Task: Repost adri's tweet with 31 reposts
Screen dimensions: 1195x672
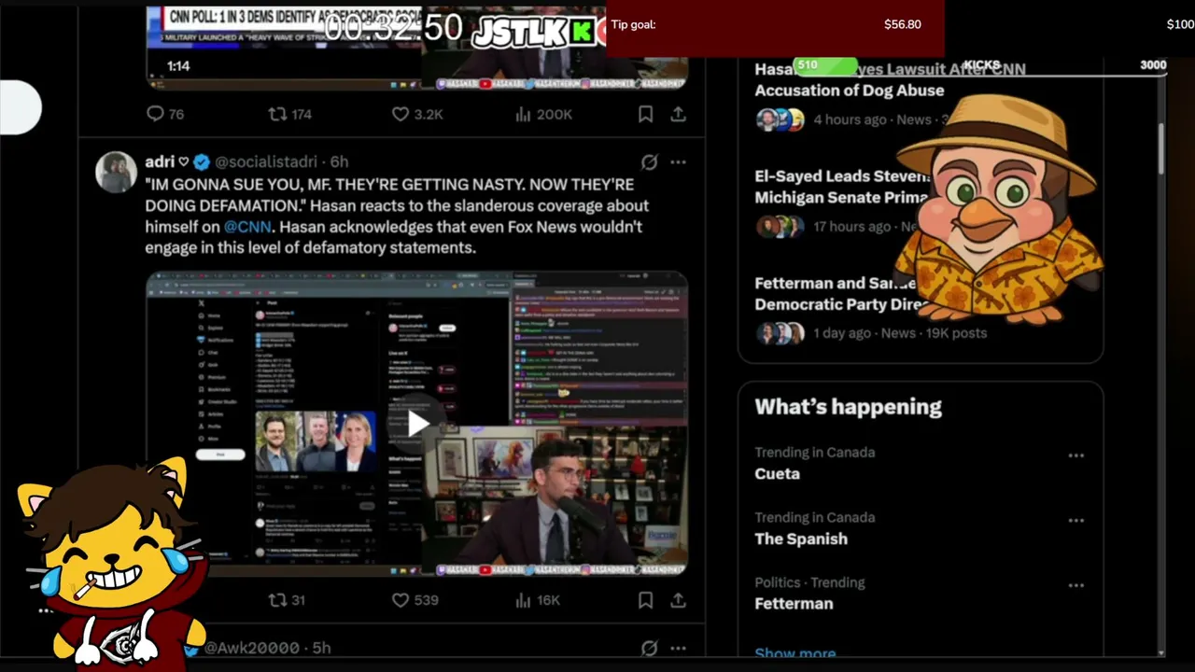Action: pos(287,600)
